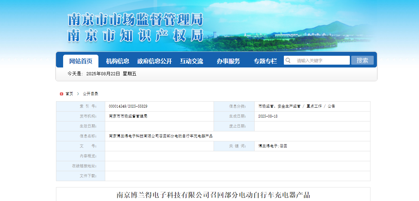The image size is (419, 201).
Task: Click the 关键词 label cell
Action: coord(234,146)
